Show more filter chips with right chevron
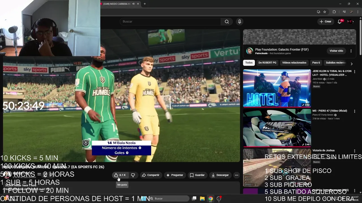The image size is (362, 203). 352,64
